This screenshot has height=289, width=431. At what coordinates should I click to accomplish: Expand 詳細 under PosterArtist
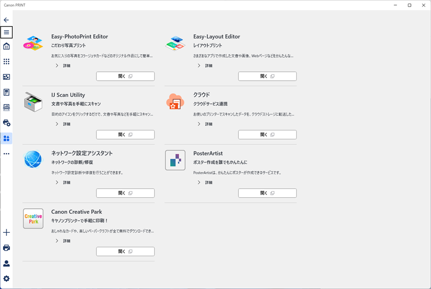pos(205,182)
